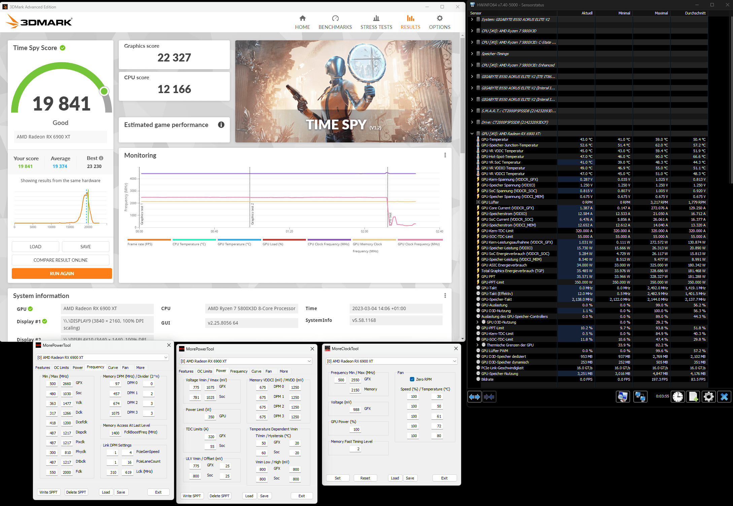Click Set button in MoreClockTool
Image resolution: width=733 pixels, height=506 pixels.
(338, 478)
